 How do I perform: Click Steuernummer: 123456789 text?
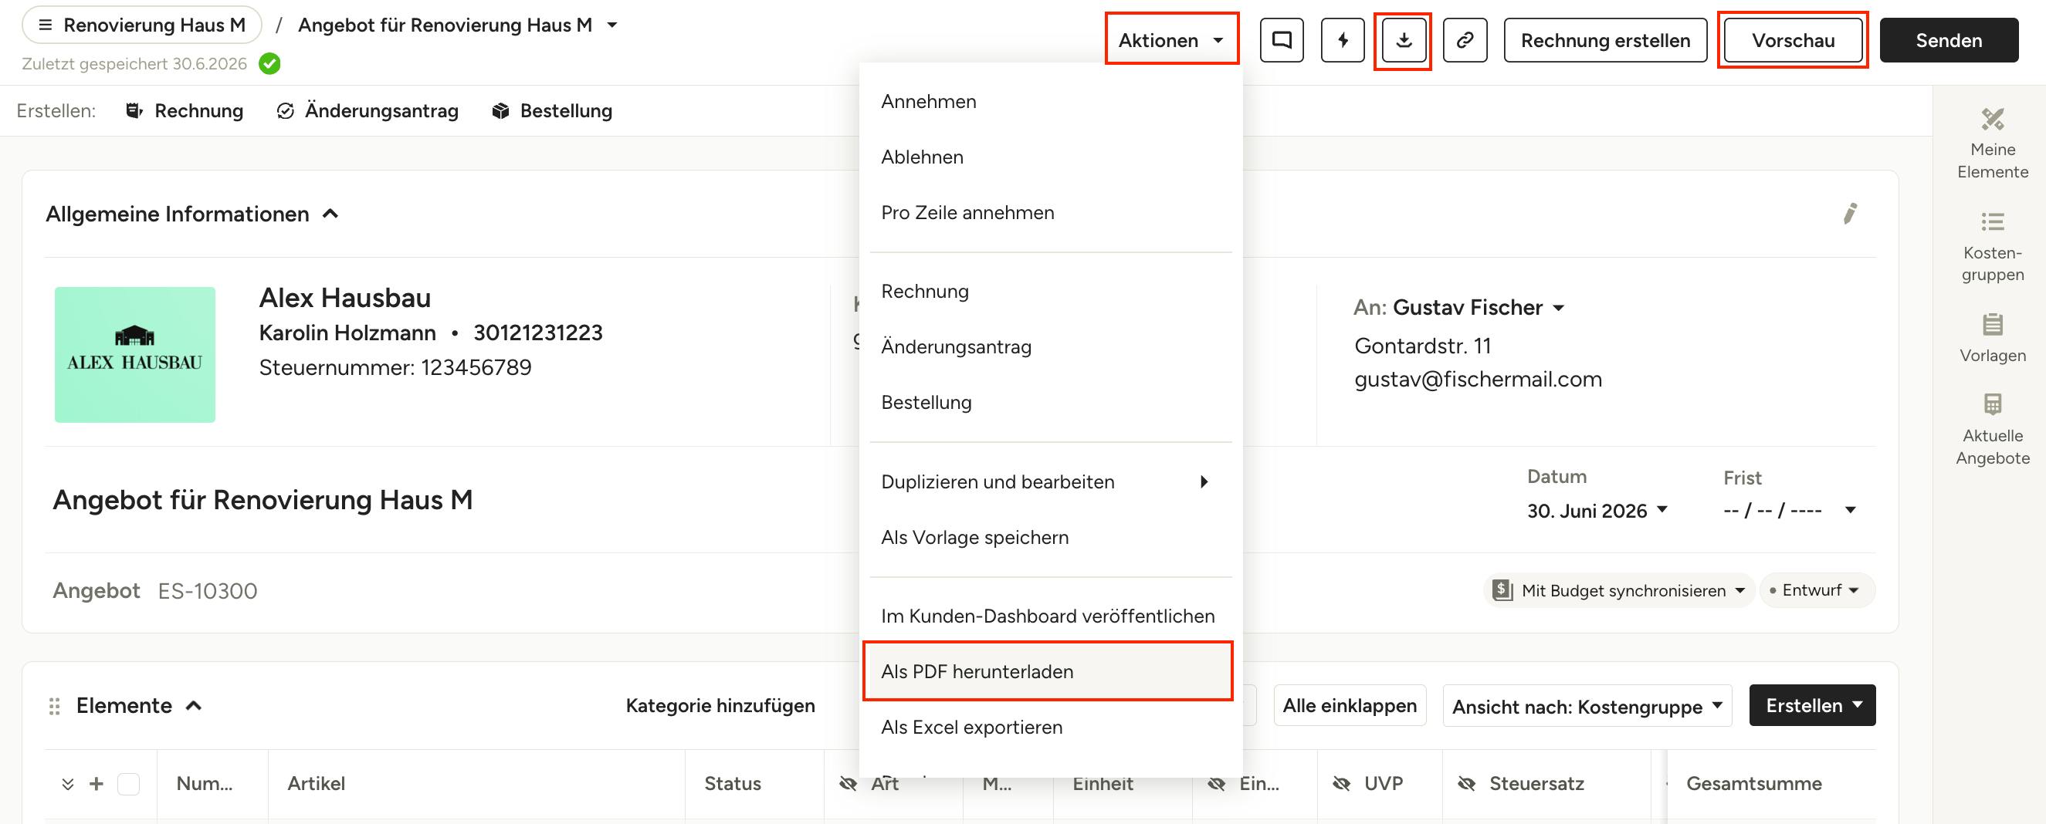pos(395,367)
